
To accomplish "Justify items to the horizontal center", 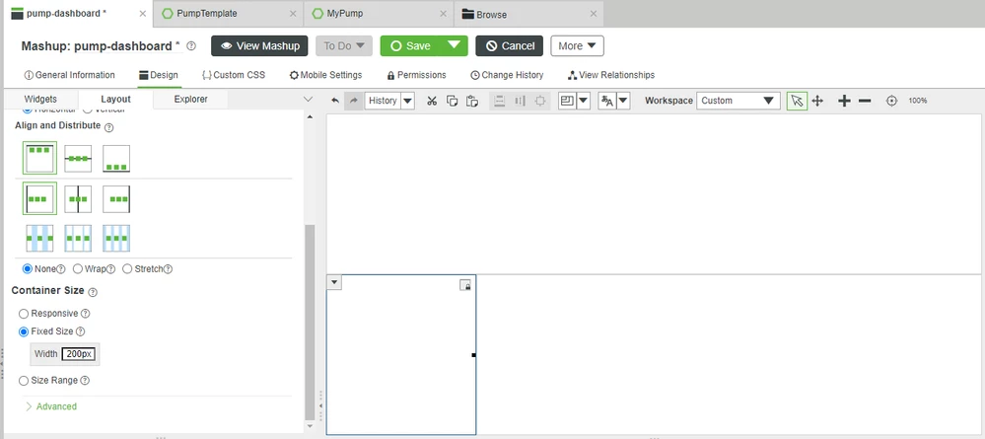I will [x=78, y=198].
